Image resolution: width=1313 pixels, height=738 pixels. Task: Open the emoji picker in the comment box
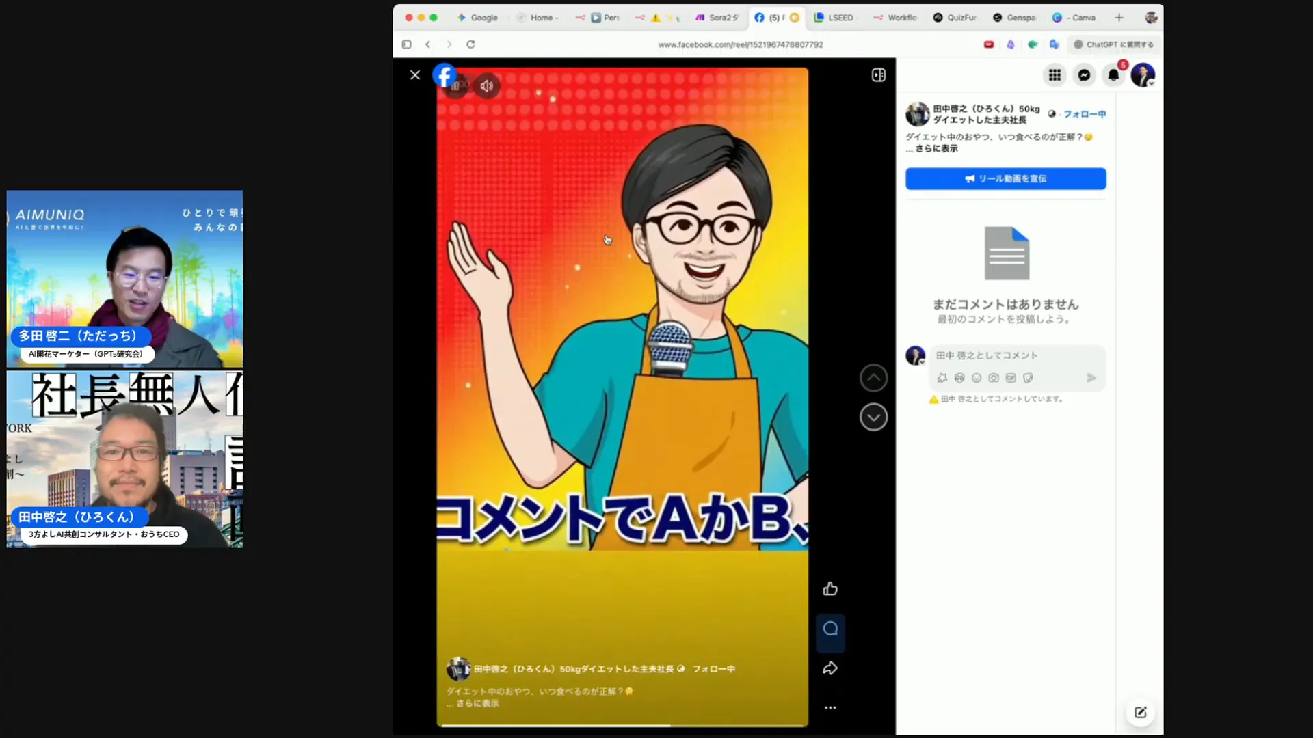pos(977,378)
